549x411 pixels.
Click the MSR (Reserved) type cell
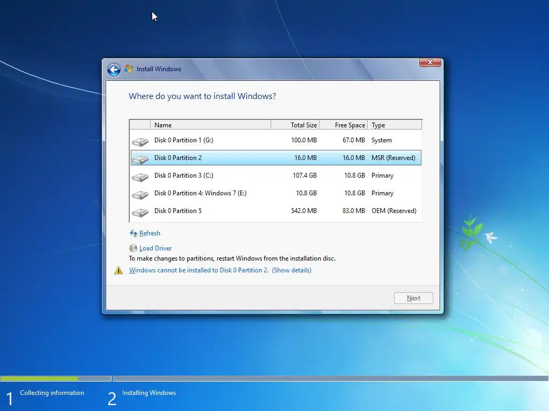point(394,158)
